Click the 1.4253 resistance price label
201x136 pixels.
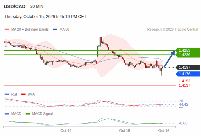(185, 50)
